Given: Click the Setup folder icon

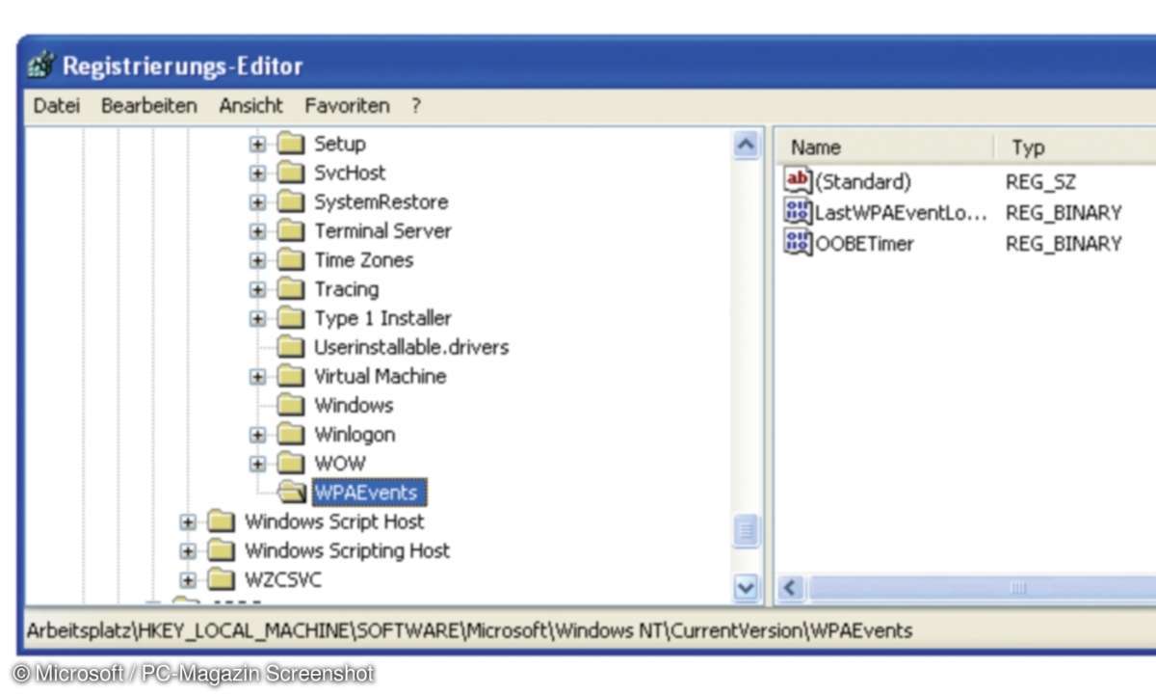Looking at the screenshot, I should point(291,145).
